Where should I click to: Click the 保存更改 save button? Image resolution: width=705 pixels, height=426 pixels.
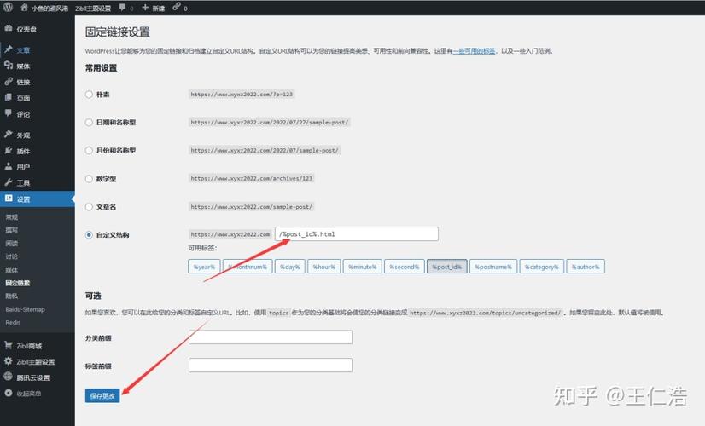[x=102, y=395]
